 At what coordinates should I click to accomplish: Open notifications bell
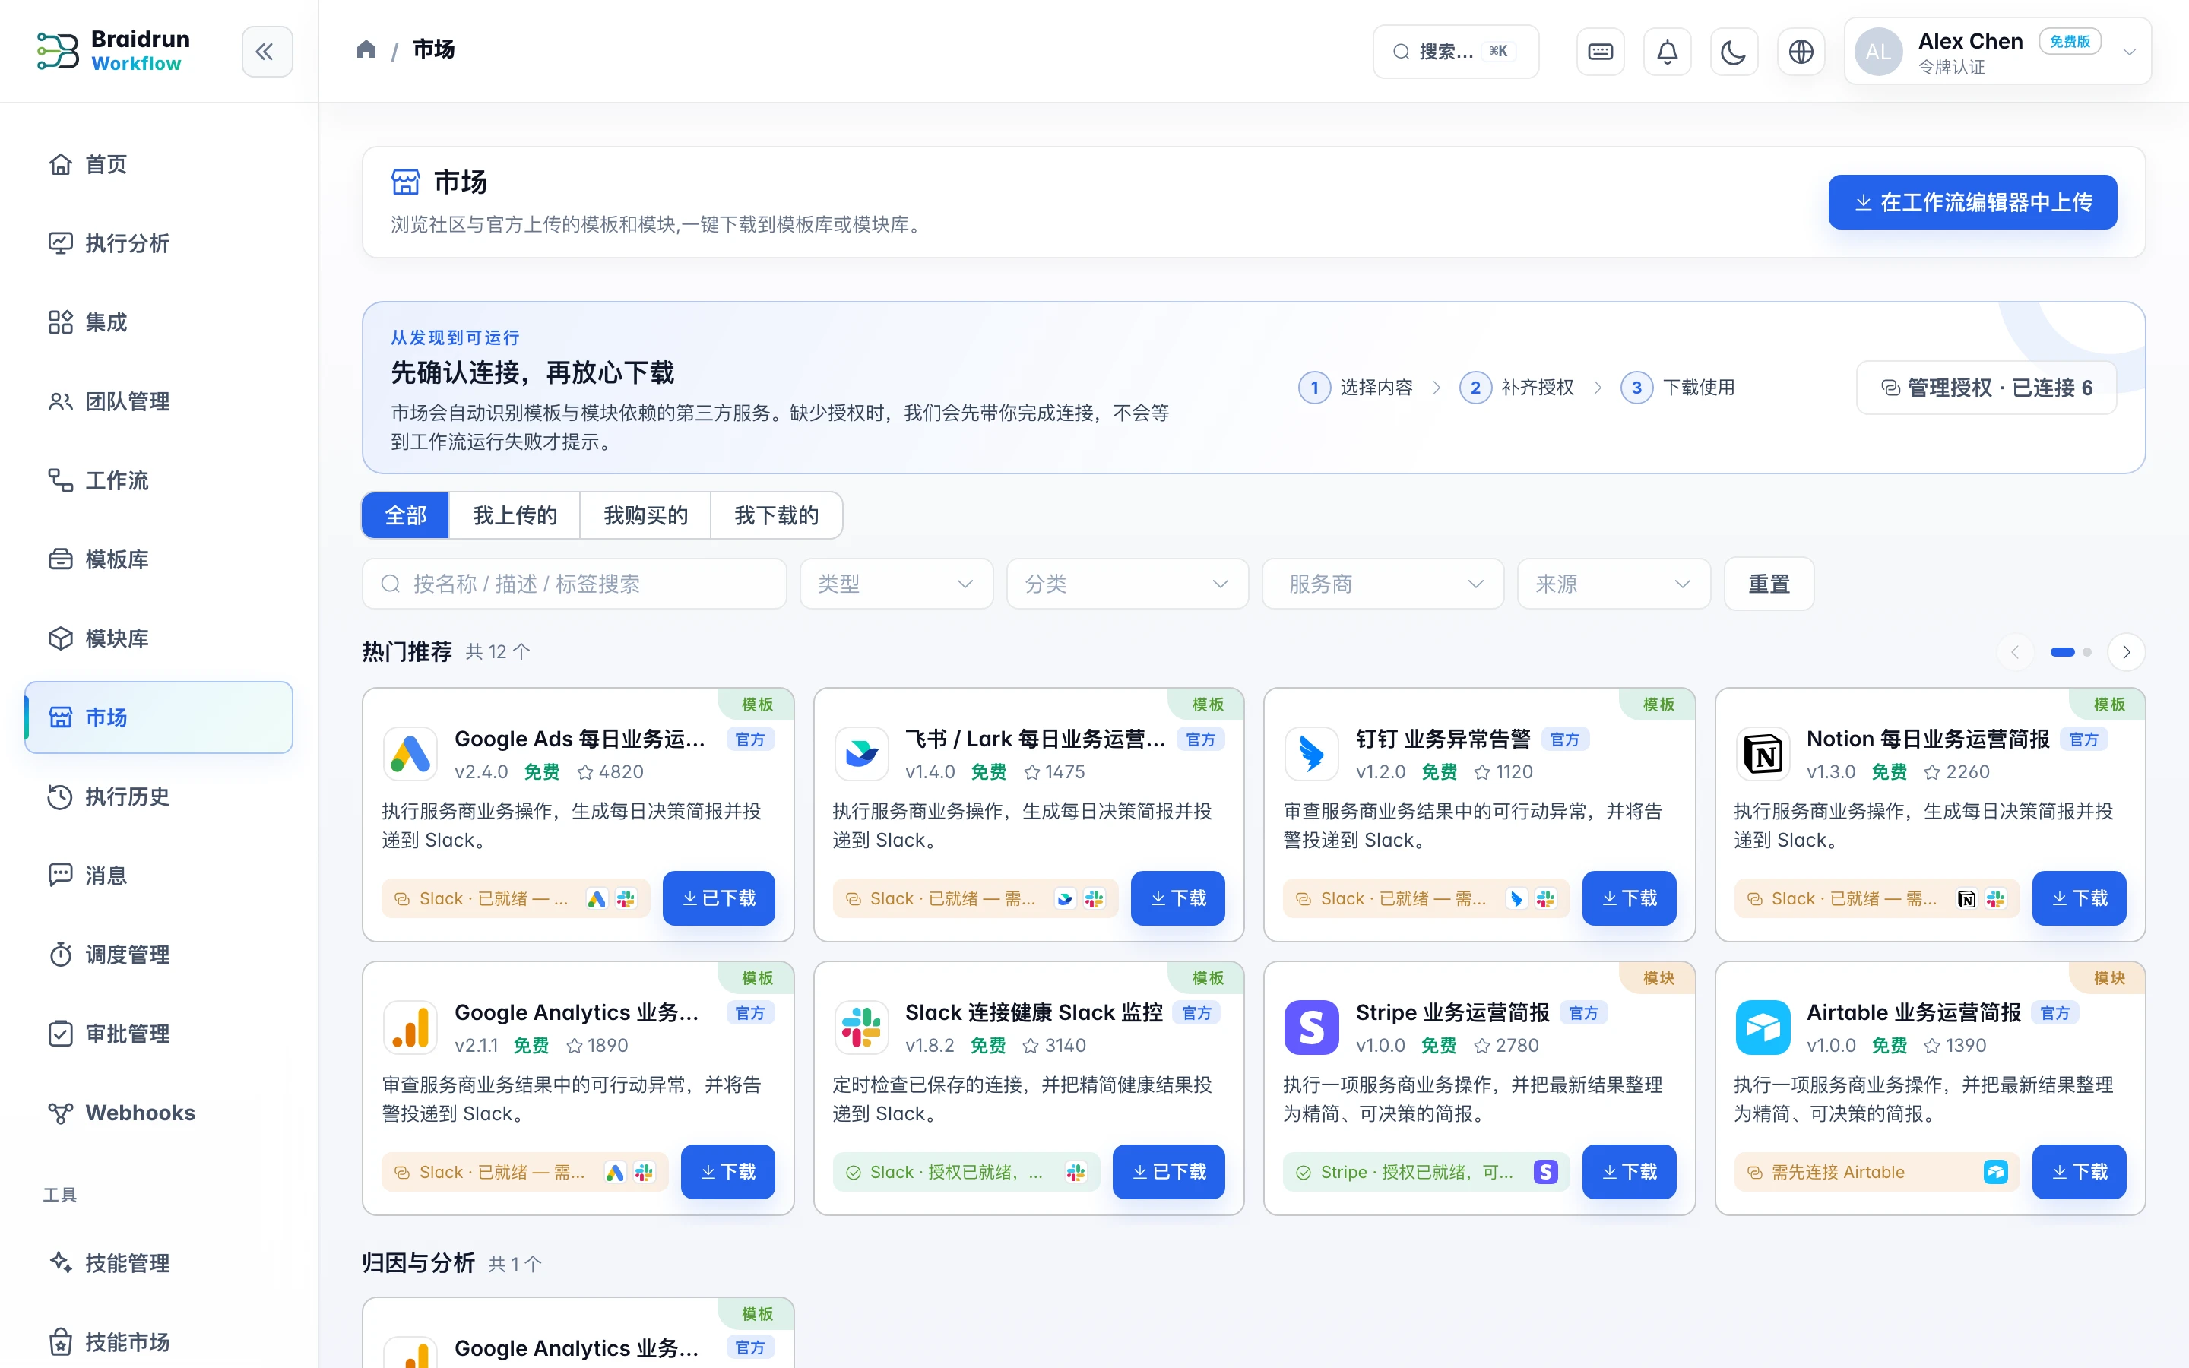coord(1667,52)
